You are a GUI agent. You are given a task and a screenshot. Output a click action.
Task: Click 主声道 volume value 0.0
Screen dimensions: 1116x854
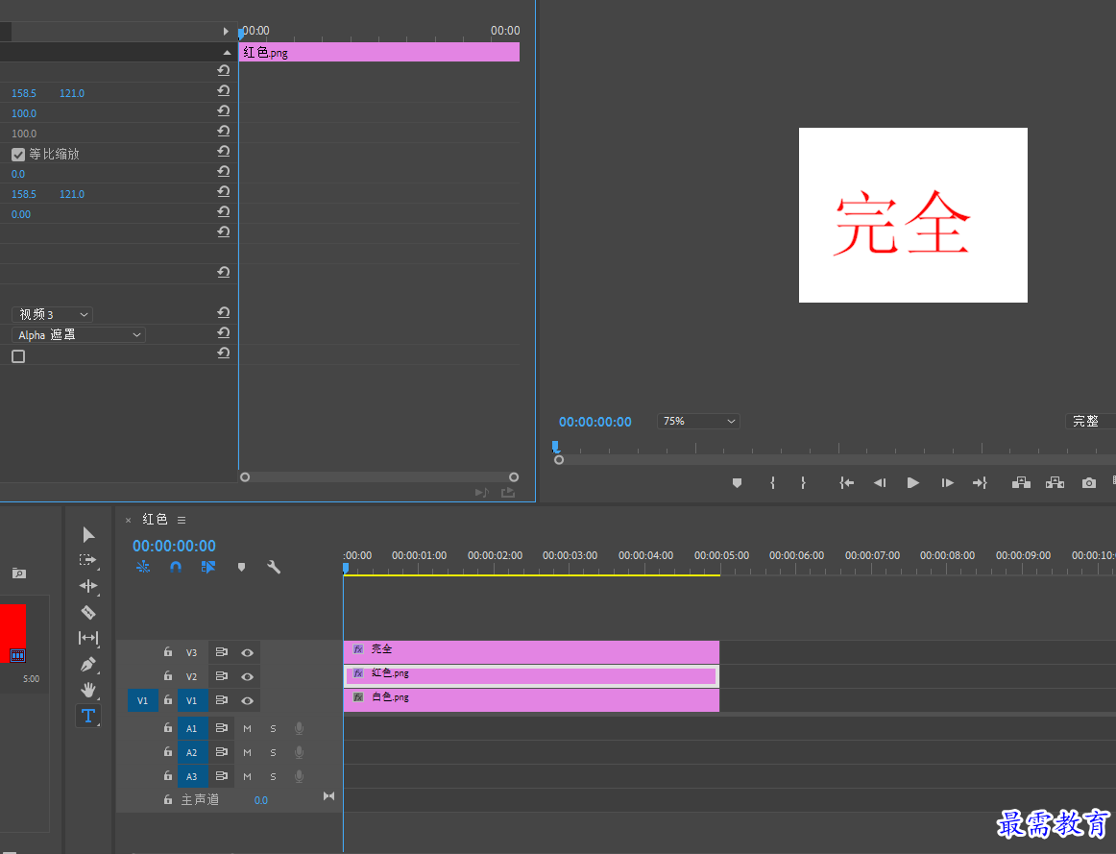pos(261,800)
